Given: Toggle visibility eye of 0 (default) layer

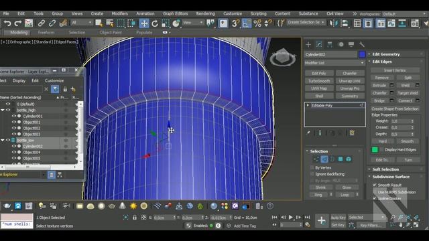Looking at the screenshot, I should tap(8, 104).
